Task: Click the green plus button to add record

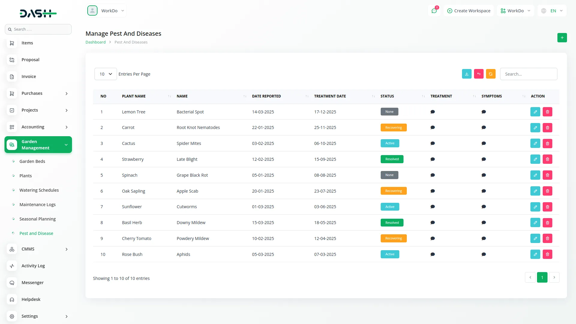Action: 562,37
